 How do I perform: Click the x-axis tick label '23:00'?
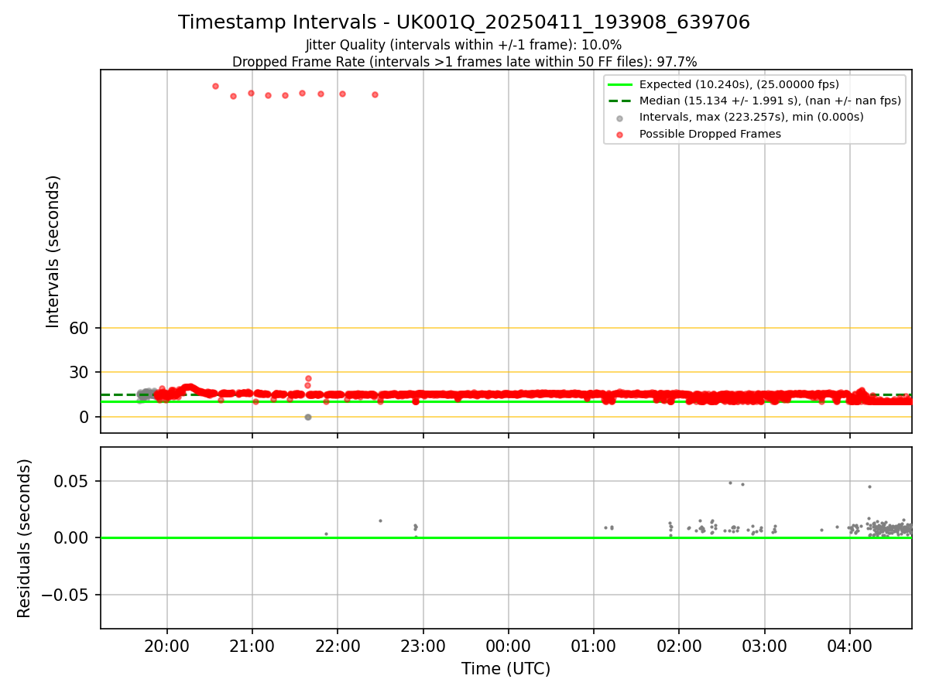pos(423,645)
